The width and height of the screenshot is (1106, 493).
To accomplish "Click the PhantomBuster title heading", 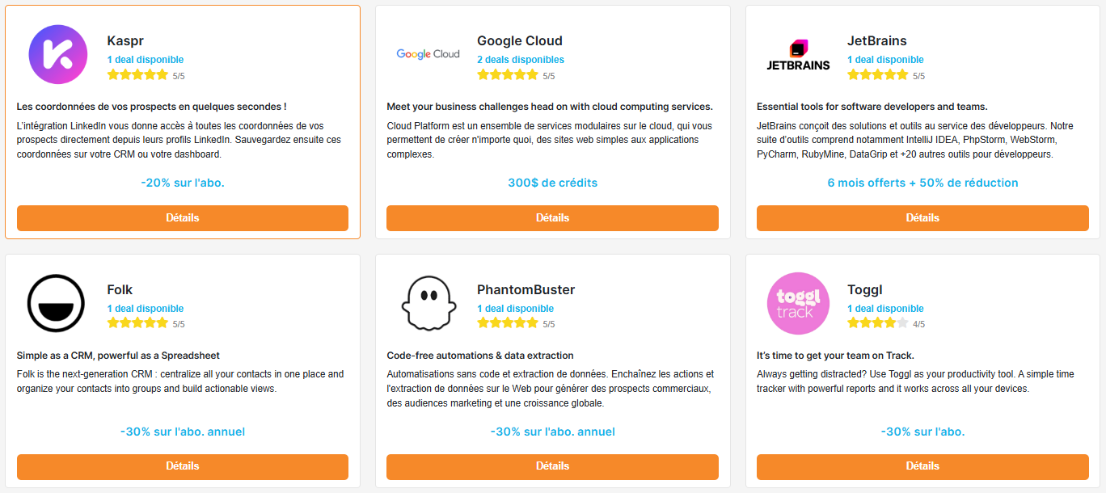I will pyautogui.click(x=526, y=290).
